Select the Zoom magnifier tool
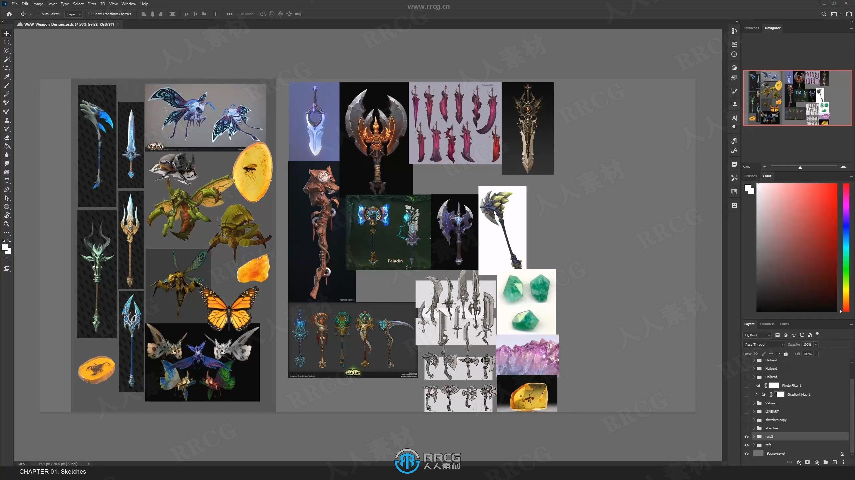The height and width of the screenshot is (480, 855). (x=7, y=224)
